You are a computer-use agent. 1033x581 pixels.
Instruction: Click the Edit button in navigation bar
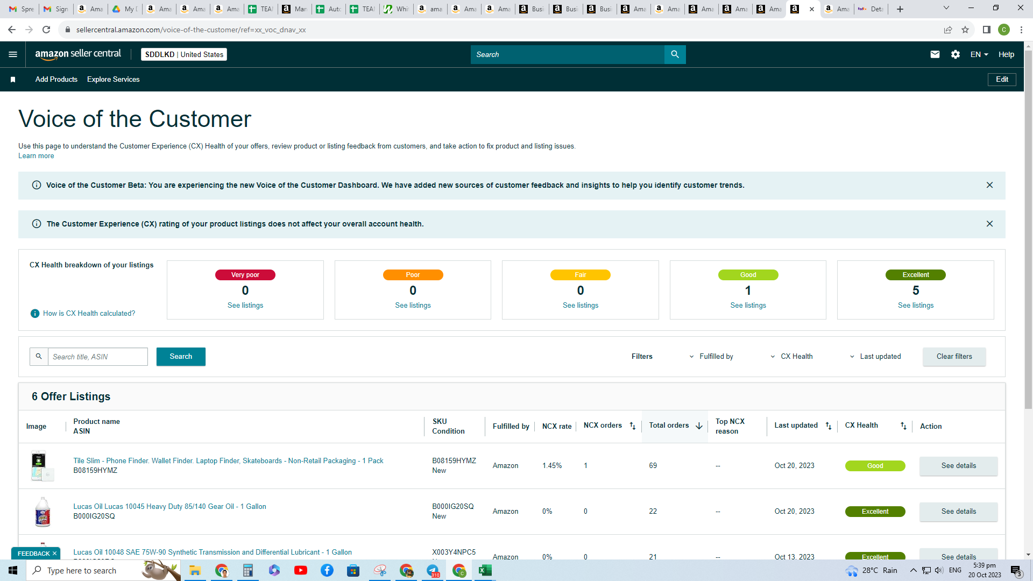pyautogui.click(x=1002, y=80)
